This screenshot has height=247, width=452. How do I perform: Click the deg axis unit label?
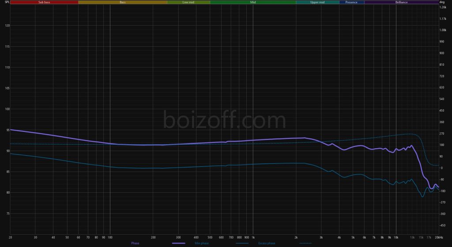[442, 2]
